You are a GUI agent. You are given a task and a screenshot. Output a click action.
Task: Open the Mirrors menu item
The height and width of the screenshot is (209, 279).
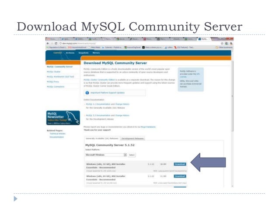point(96,53)
